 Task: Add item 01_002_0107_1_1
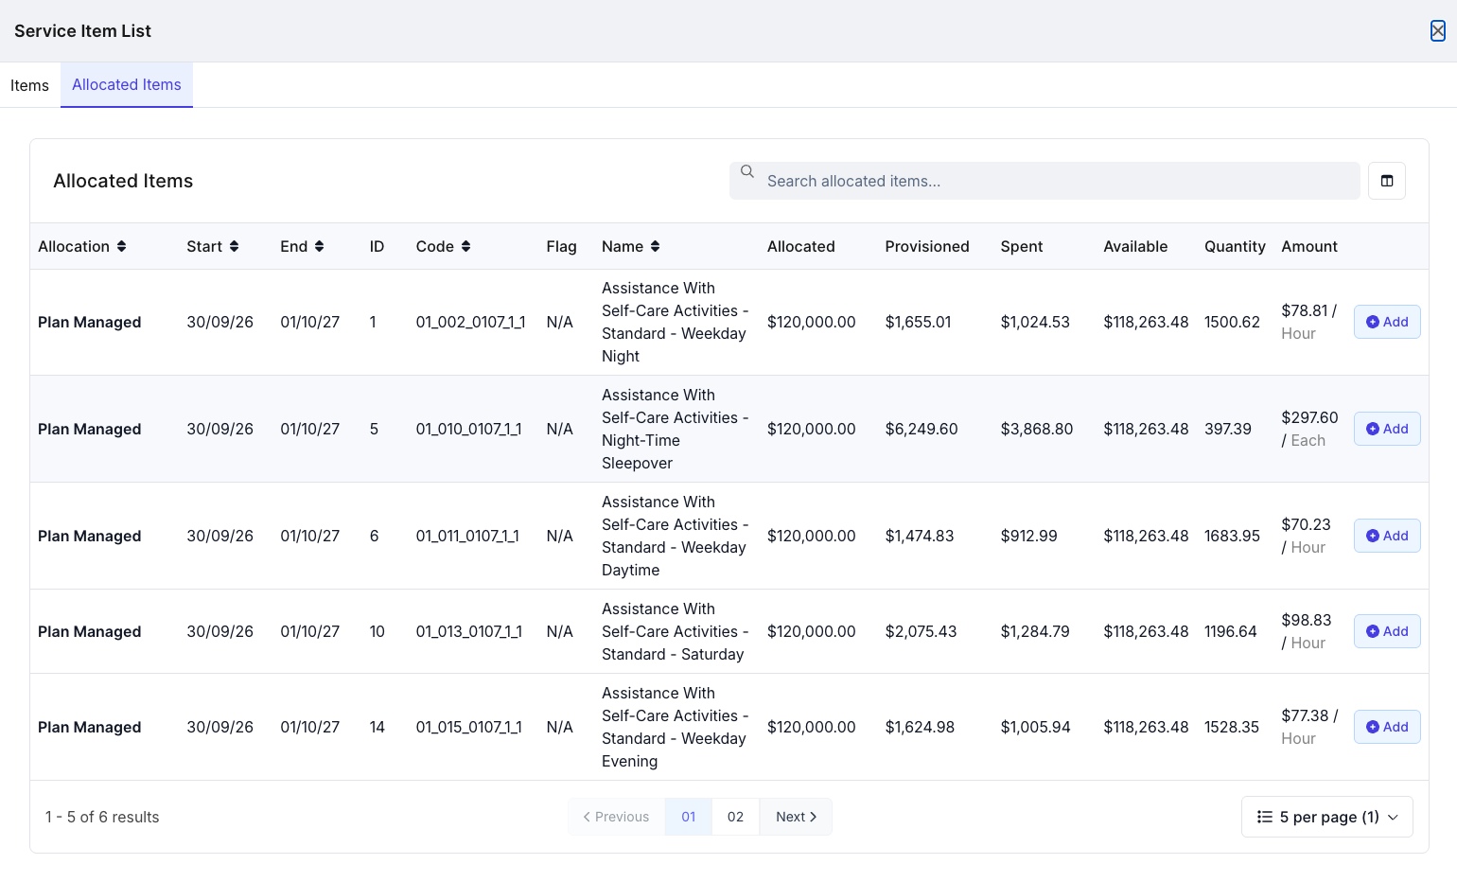[1387, 322]
